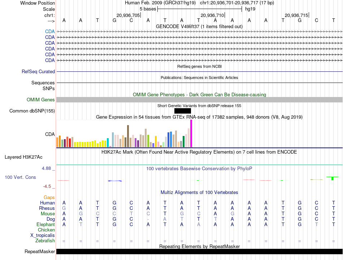This screenshot has width=343, height=260.
Task: Click the dash gap in the Dog row
Action: click(x=148, y=219)
